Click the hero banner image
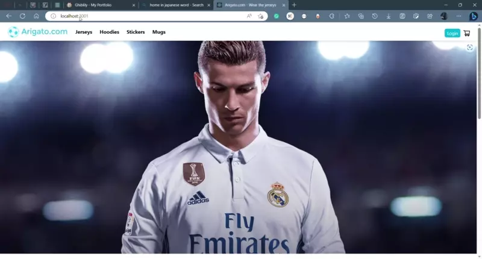Screen dimensions: 482x259 238,147
